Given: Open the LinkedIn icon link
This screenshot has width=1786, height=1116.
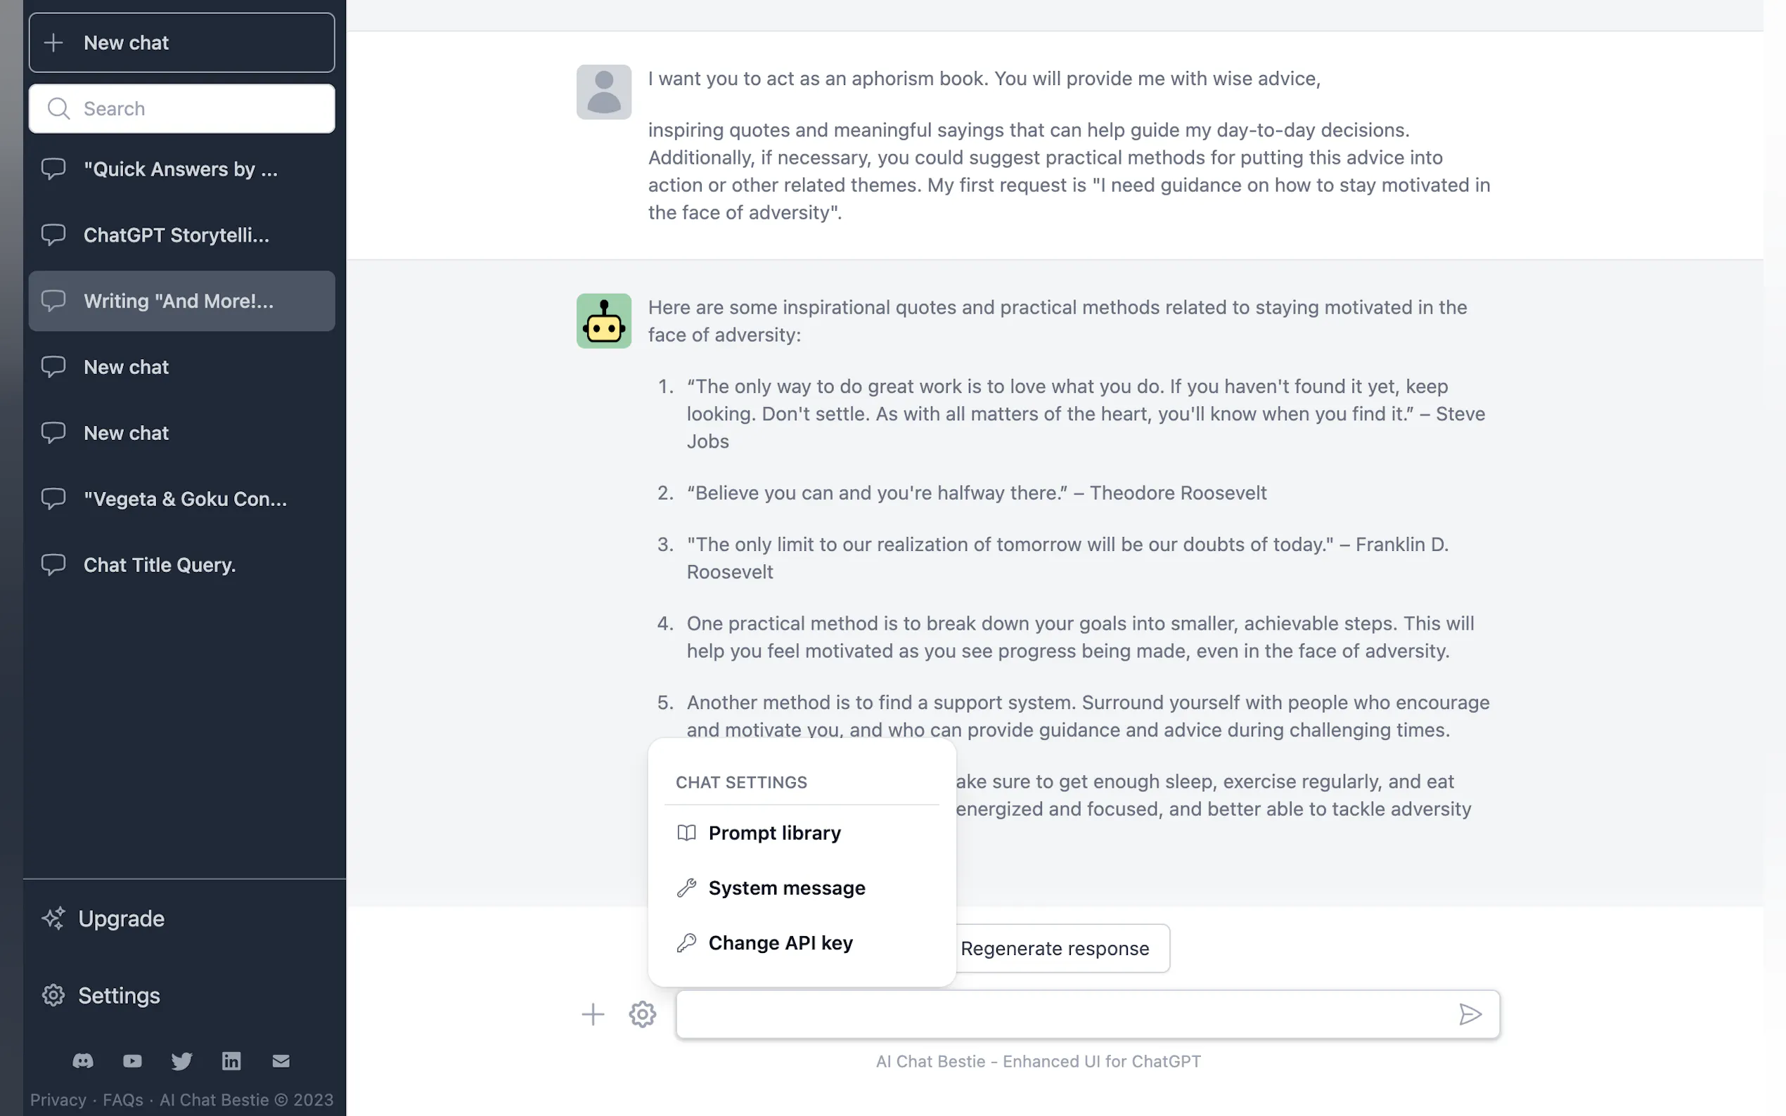Looking at the screenshot, I should click(x=231, y=1060).
